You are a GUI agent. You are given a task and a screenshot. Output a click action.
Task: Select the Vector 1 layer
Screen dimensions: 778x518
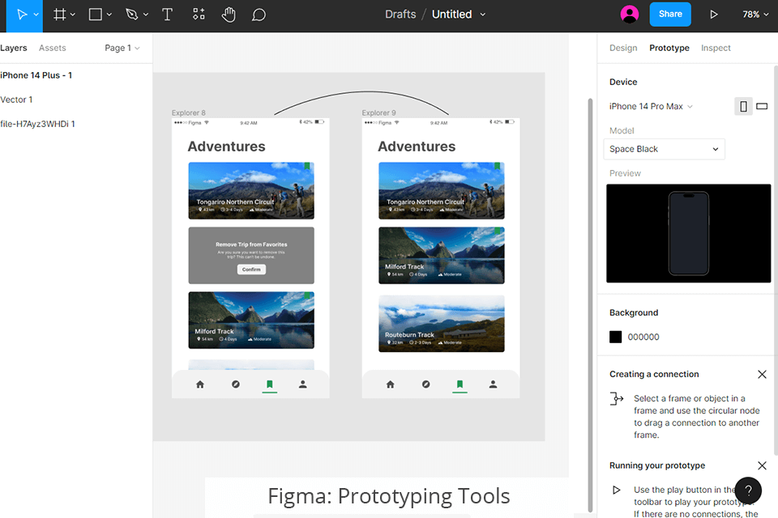pos(16,100)
